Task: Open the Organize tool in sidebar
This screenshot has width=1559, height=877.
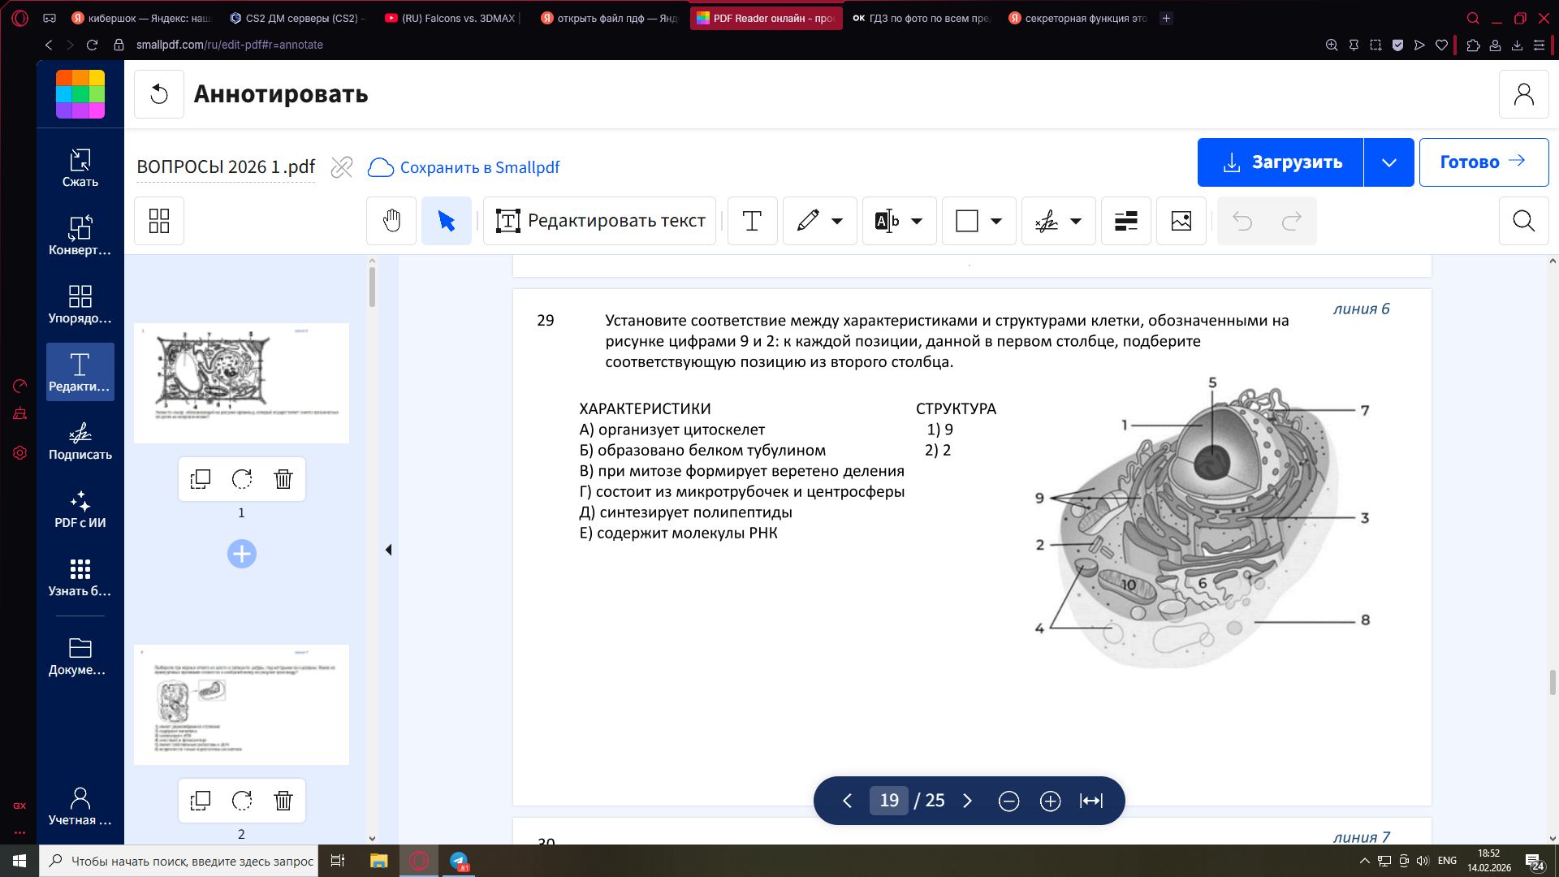Action: click(x=80, y=304)
